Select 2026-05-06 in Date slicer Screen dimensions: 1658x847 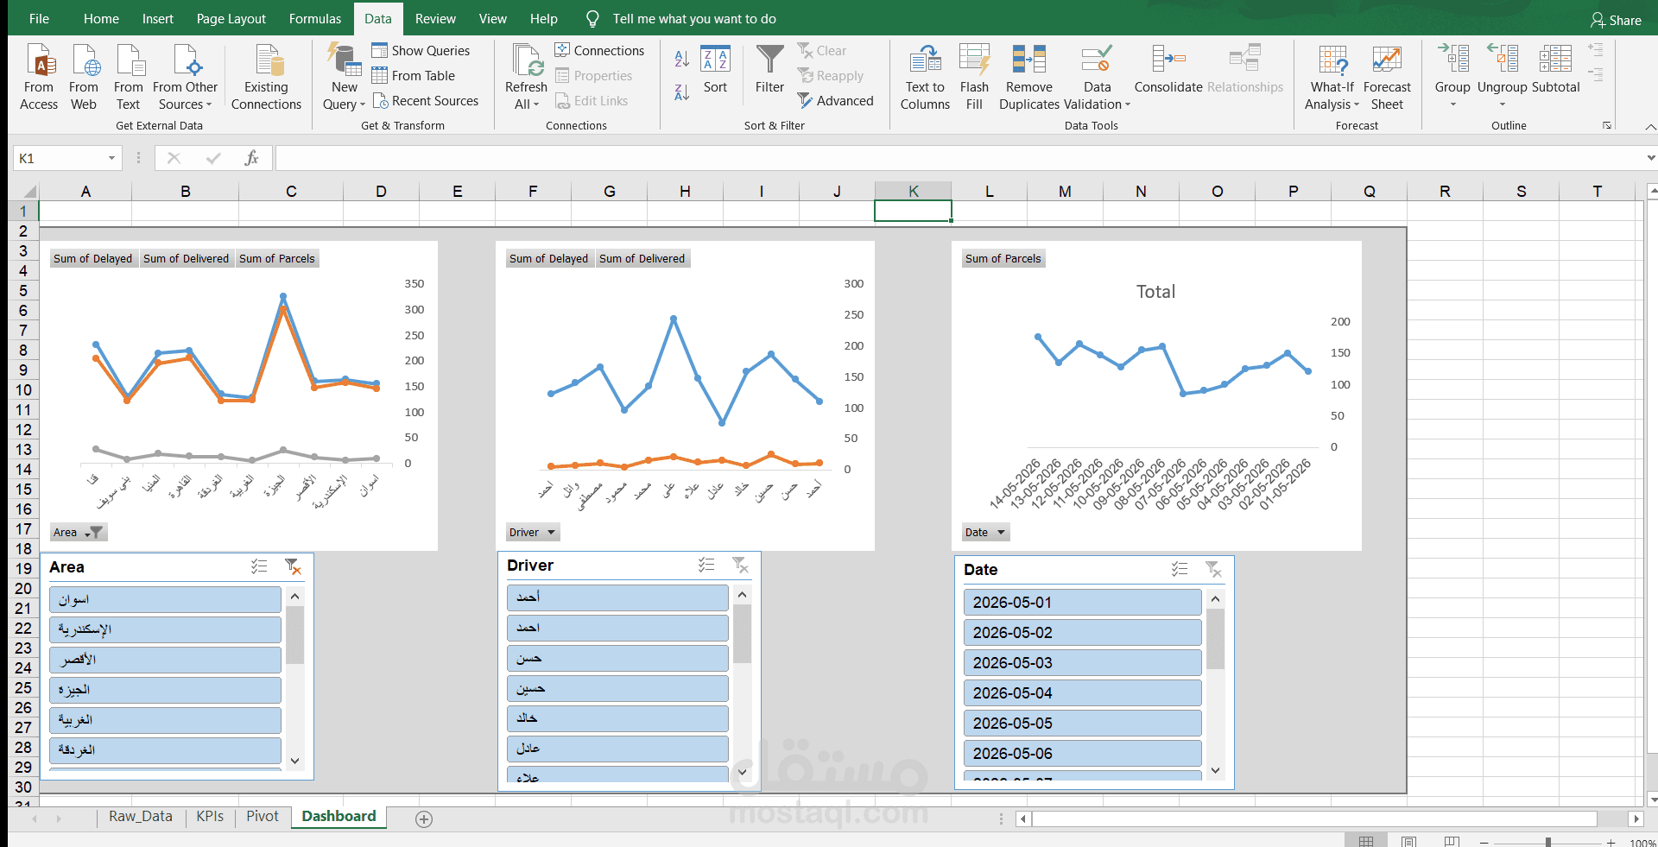pos(1082,754)
